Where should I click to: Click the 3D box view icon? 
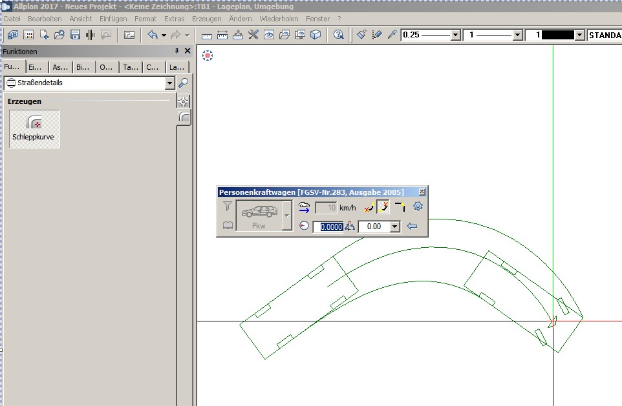click(315, 35)
